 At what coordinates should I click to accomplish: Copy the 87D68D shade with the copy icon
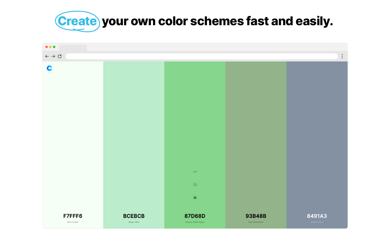pyautogui.click(x=195, y=184)
